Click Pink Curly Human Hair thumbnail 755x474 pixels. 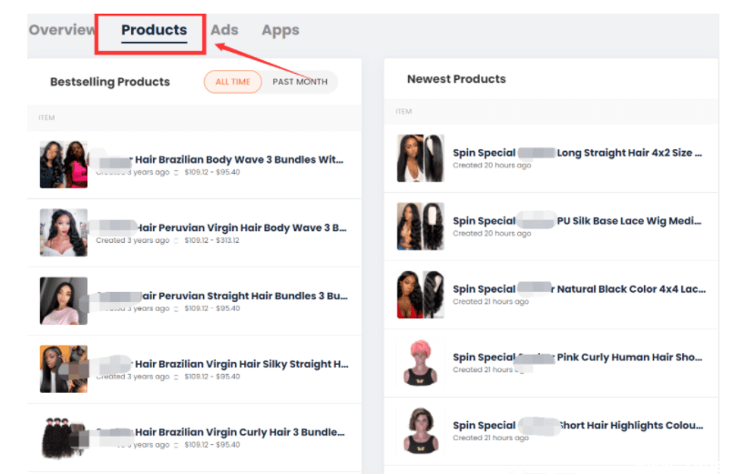[x=421, y=363]
